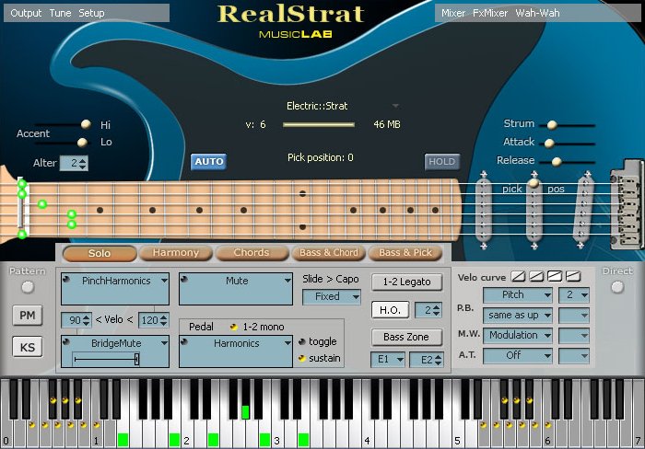This screenshot has width=645, height=449.
Task: Open the Tune menu
Action: click(x=60, y=13)
